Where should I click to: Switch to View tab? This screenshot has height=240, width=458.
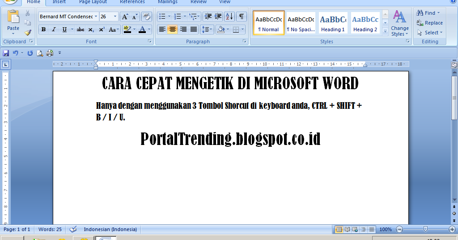tap(225, 2)
